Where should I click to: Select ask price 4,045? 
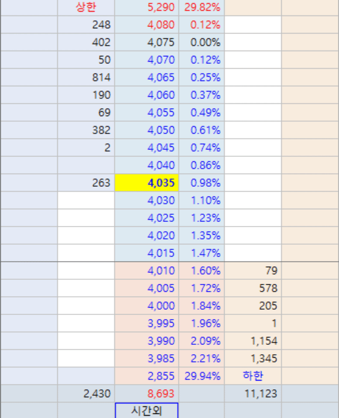point(161,148)
